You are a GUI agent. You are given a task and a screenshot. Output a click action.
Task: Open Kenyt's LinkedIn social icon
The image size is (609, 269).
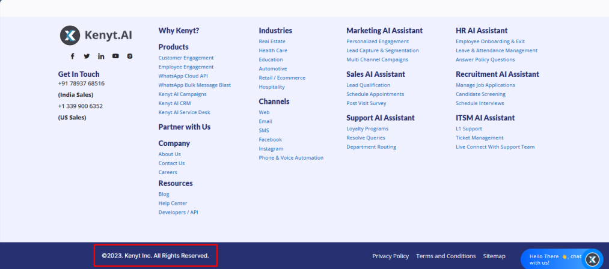click(x=101, y=56)
